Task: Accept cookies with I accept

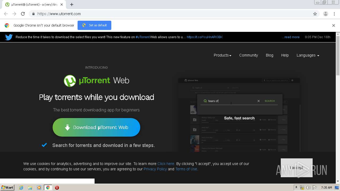Action: tap(297, 168)
